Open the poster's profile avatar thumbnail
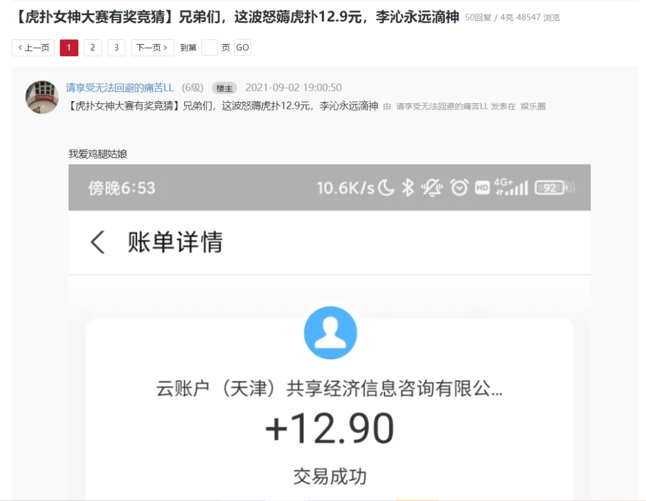This screenshot has width=646, height=501. point(42,97)
